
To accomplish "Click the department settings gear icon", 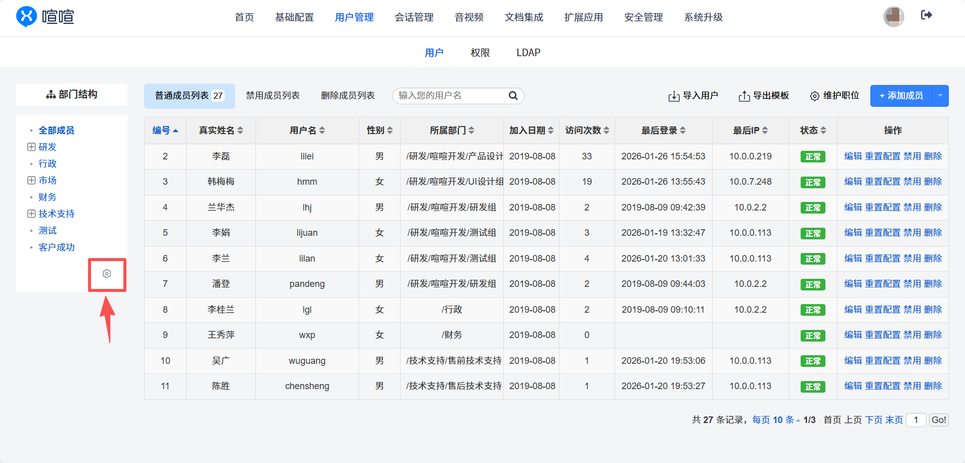I will point(107,274).
